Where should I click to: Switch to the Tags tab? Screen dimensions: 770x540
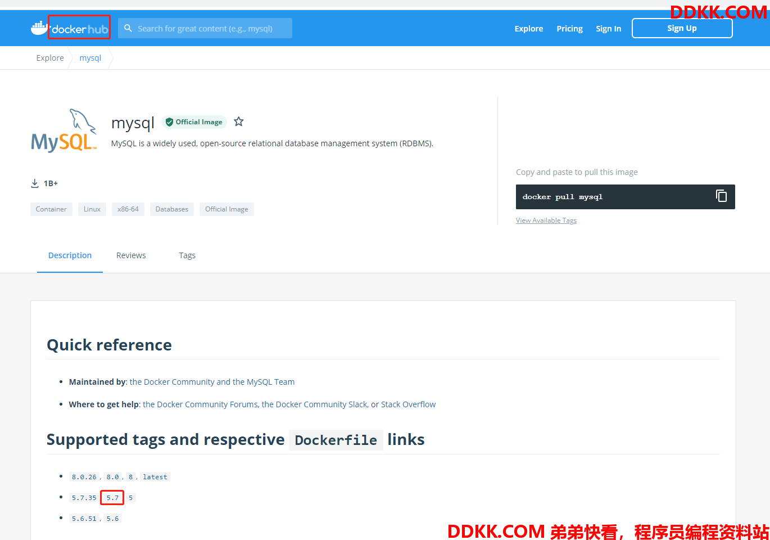tap(187, 255)
